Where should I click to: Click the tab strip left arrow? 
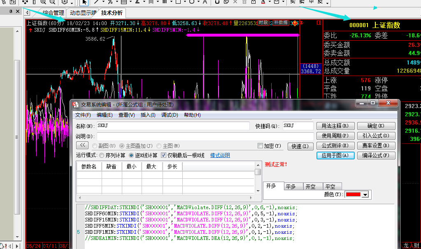coord(28,13)
